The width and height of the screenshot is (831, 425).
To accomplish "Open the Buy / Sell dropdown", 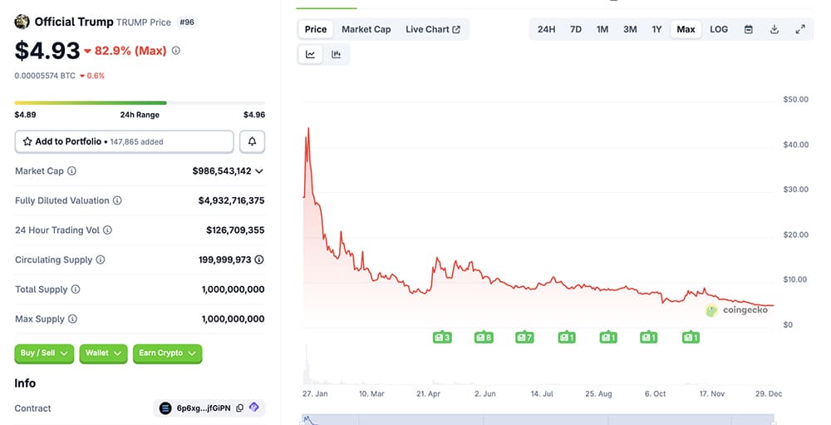I will pos(44,353).
